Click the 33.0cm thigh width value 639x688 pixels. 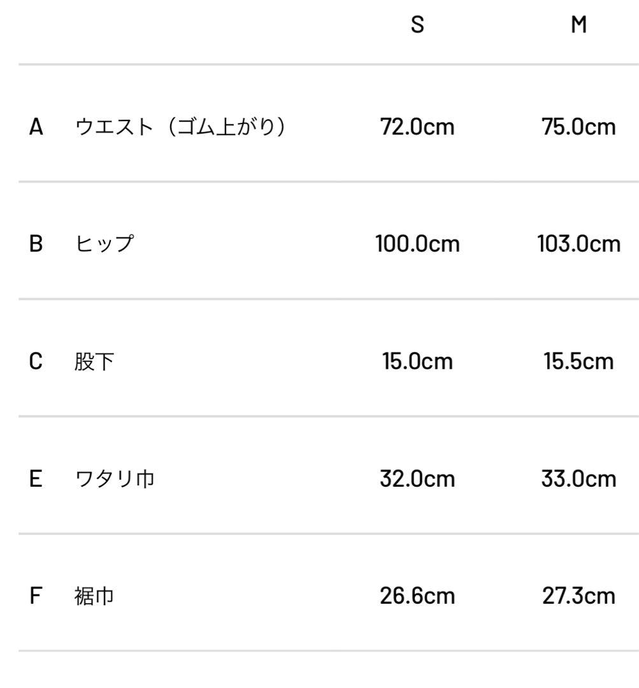(x=578, y=479)
